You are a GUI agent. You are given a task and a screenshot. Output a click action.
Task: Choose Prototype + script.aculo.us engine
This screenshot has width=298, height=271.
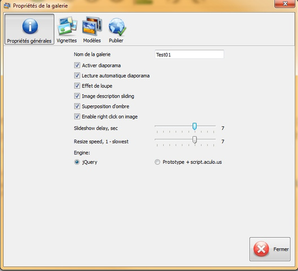[x=157, y=162]
